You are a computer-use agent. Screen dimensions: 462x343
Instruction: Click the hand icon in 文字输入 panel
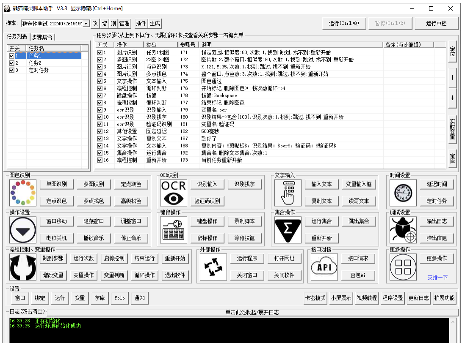point(288,192)
